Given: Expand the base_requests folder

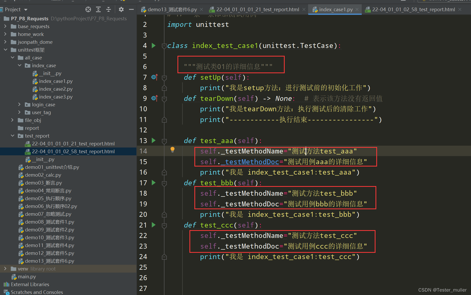Looking at the screenshot, I should (5, 26).
